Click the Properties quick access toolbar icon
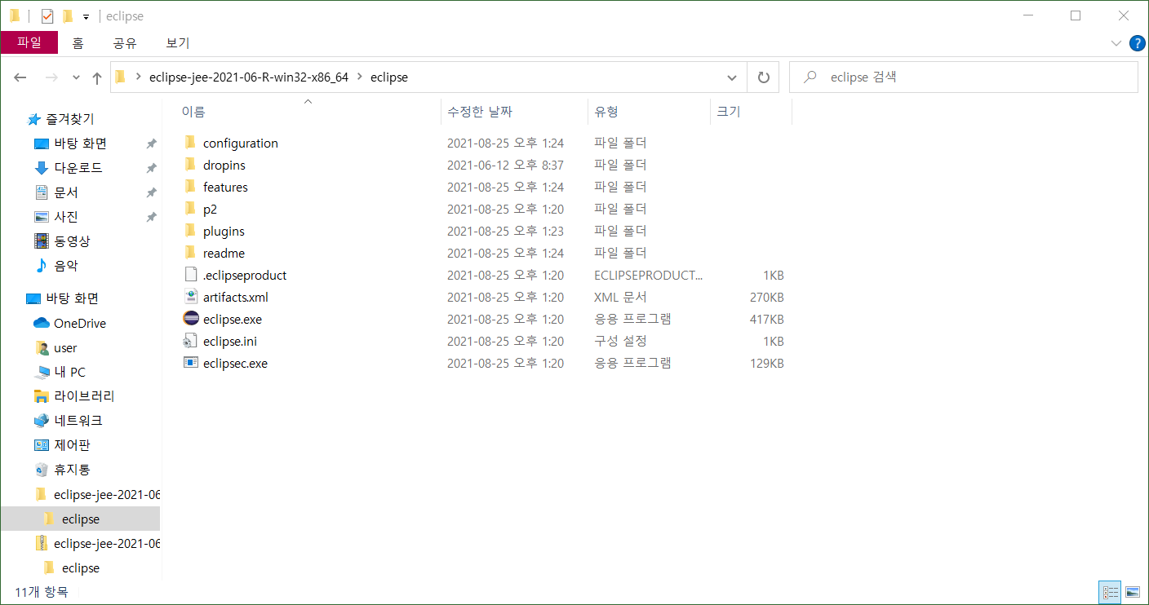1149x605 pixels. [47, 16]
